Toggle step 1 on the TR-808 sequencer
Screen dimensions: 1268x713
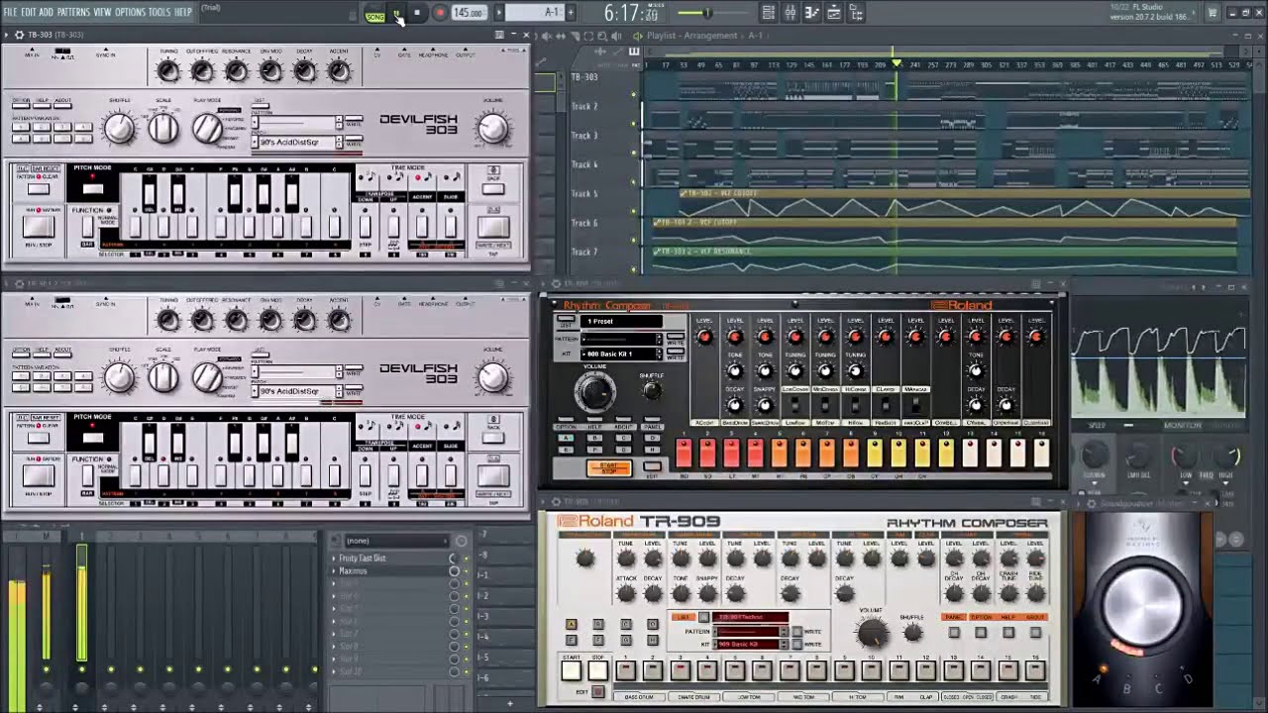point(684,454)
